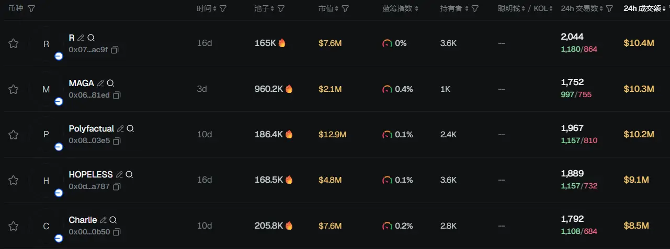Sort by 24h 成交额 column header
The height and width of the screenshot is (249, 670).
tap(642, 9)
